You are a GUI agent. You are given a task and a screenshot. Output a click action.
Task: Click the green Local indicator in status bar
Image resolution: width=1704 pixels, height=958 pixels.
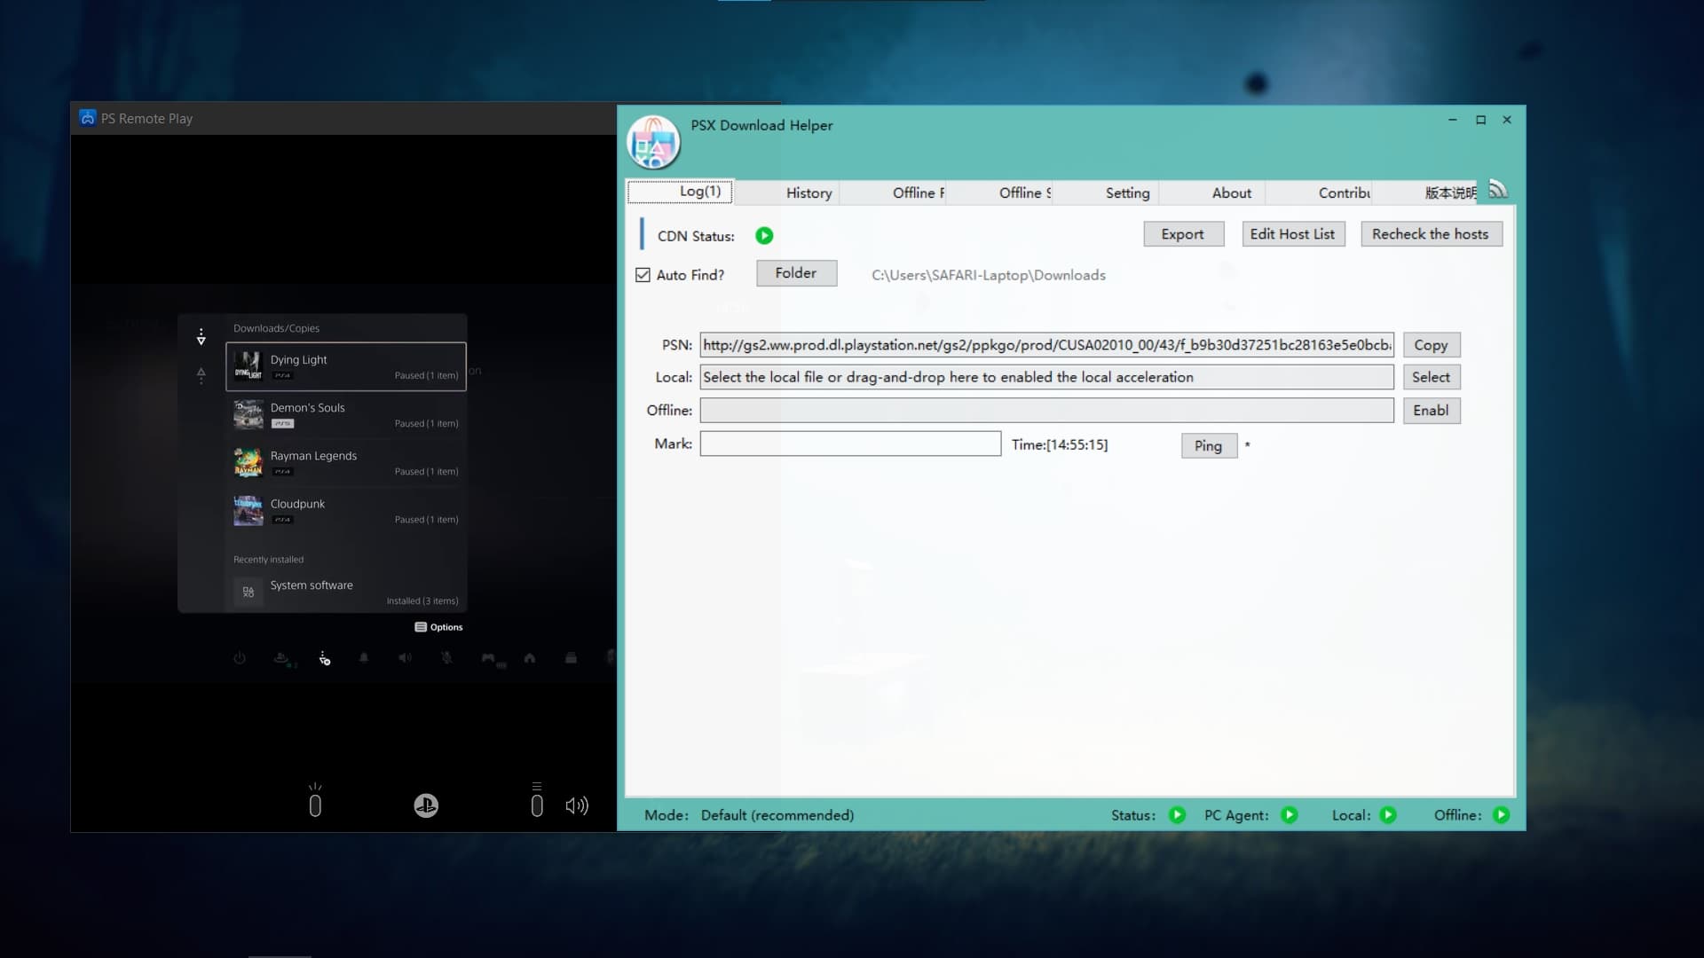tap(1388, 815)
